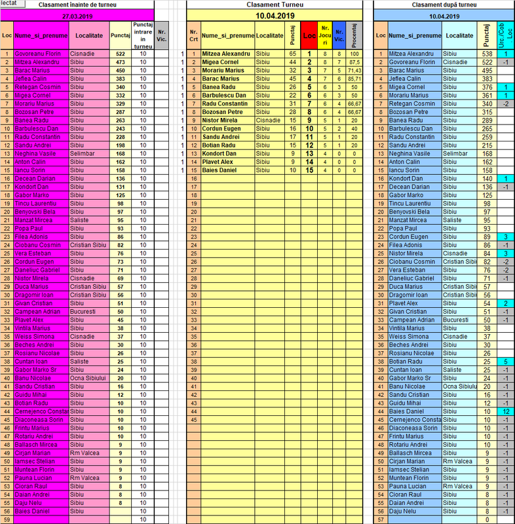This screenshot has width=515, height=524.
Task: Select rank change 12 for Baies Daniel
Action: [x=505, y=411]
